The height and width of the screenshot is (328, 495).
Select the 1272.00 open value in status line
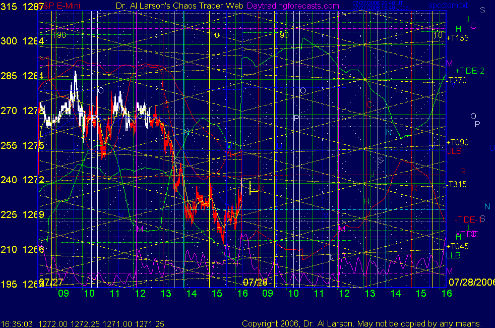click(53, 324)
